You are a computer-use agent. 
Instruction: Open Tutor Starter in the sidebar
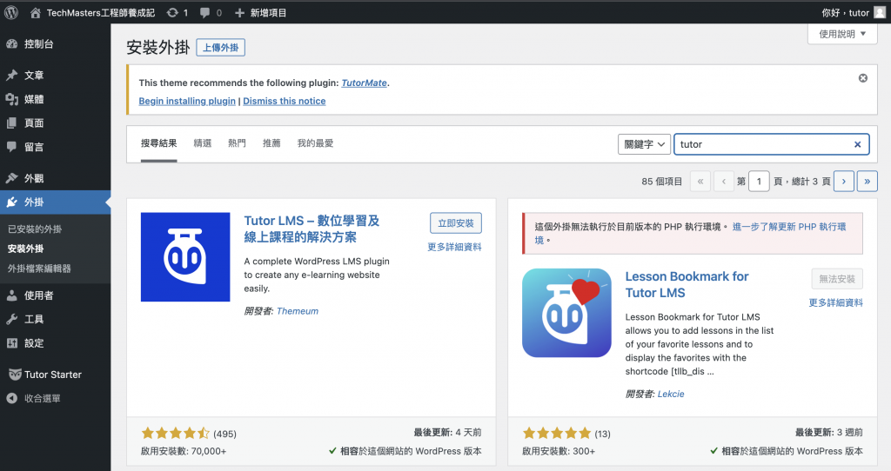coord(55,375)
